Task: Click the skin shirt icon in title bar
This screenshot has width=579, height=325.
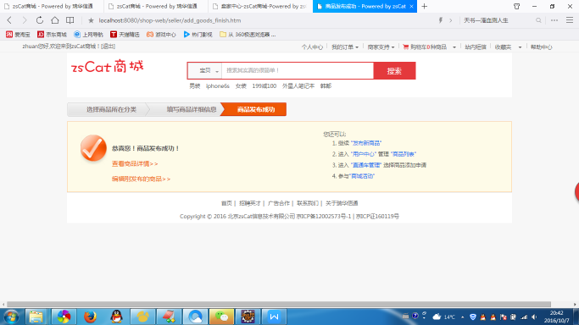Action: pos(516,6)
